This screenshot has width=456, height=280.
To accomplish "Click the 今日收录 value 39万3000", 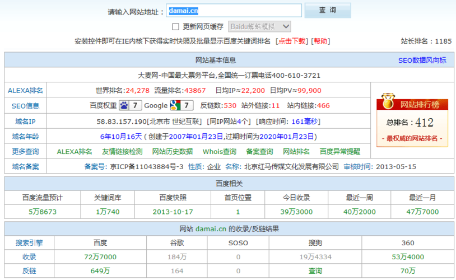I will 296,212.
